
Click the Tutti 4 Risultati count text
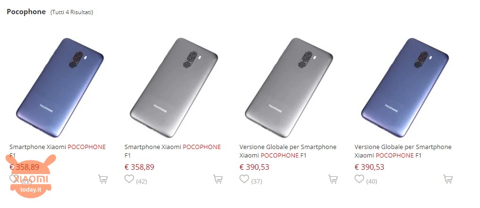click(72, 12)
